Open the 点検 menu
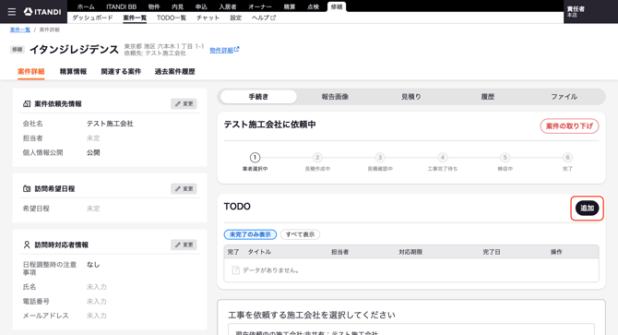618x335 pixels. pos(313,6)
